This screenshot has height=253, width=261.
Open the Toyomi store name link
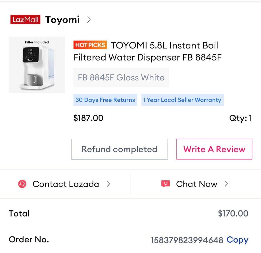(62, 20)
